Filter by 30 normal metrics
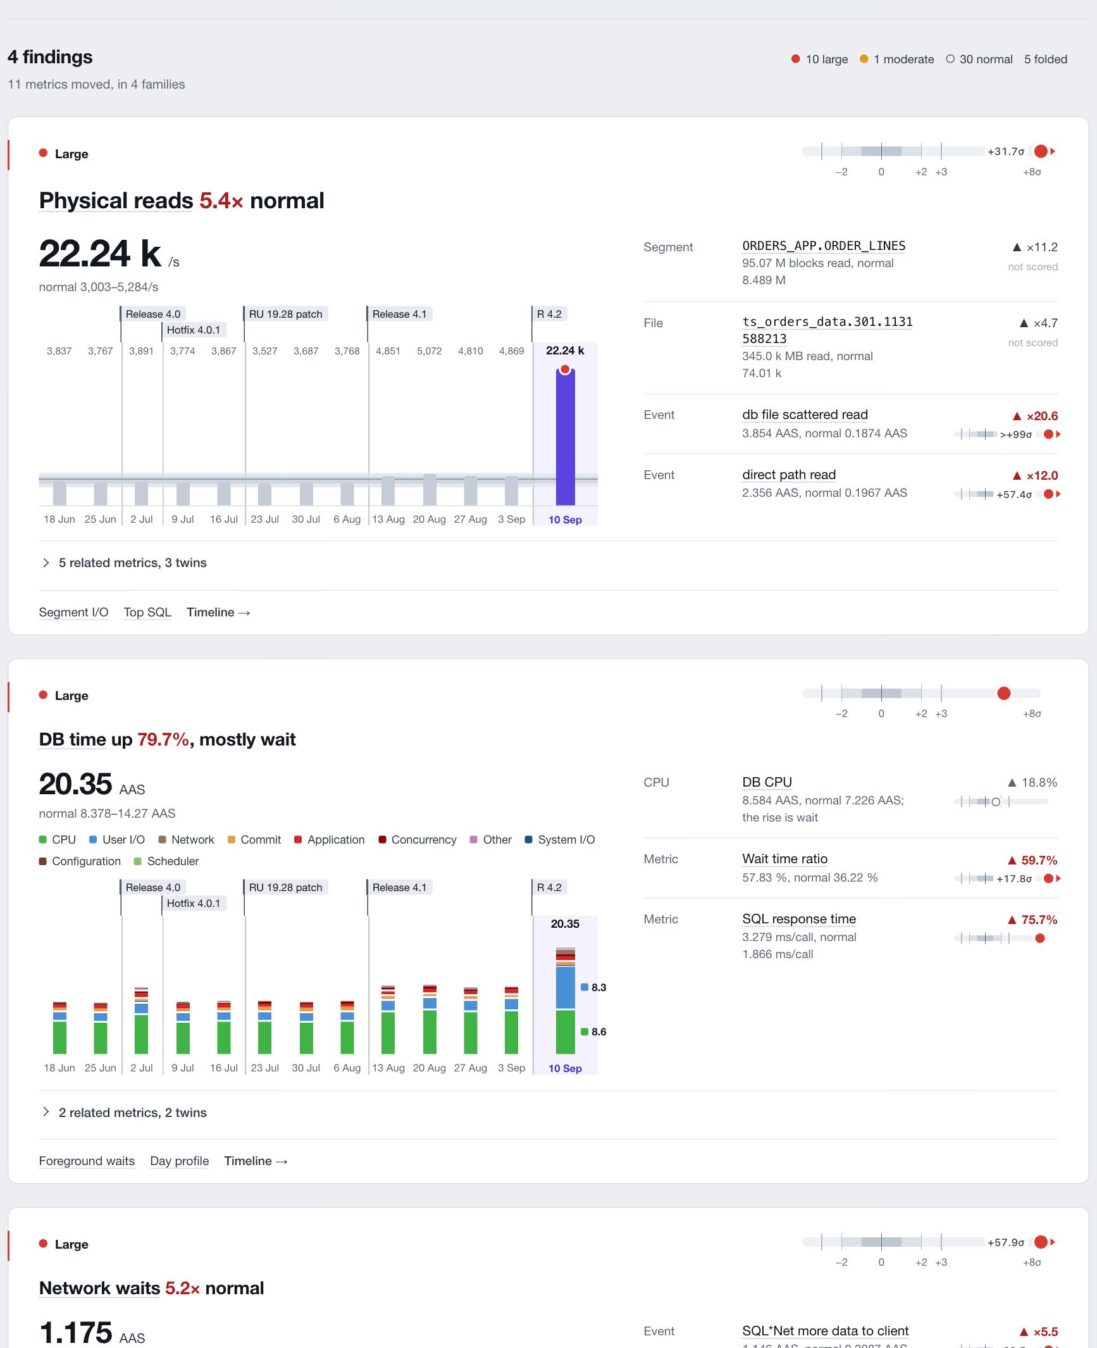This screenshot has height=1348, width=1097. pyautogui.click(x=979, y=59)
